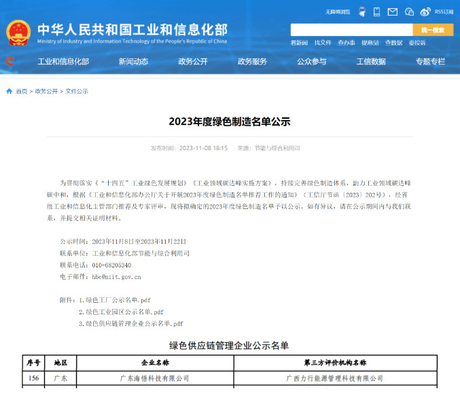
Task: Open the WeChat icon in header
Action: pyautogui.click(x=409, y=12)
